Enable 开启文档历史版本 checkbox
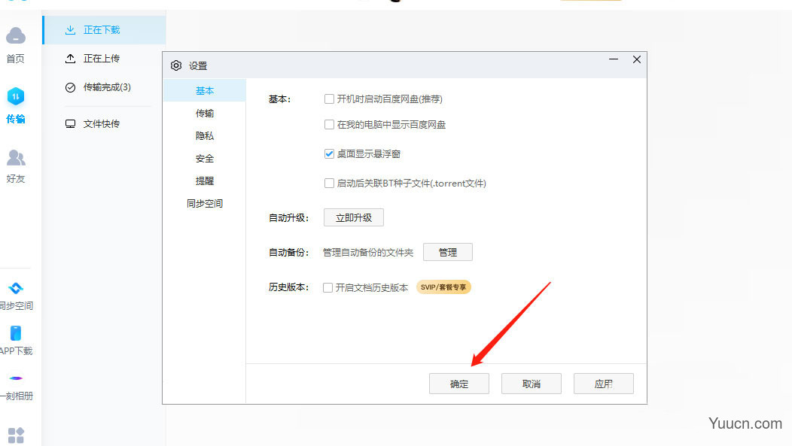The height and width of the screenshot is (446, 792). [x=327, y=287]
